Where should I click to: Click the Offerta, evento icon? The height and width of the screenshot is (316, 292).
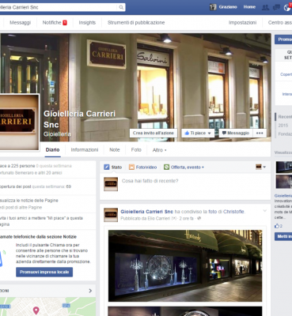pos(166,167)
